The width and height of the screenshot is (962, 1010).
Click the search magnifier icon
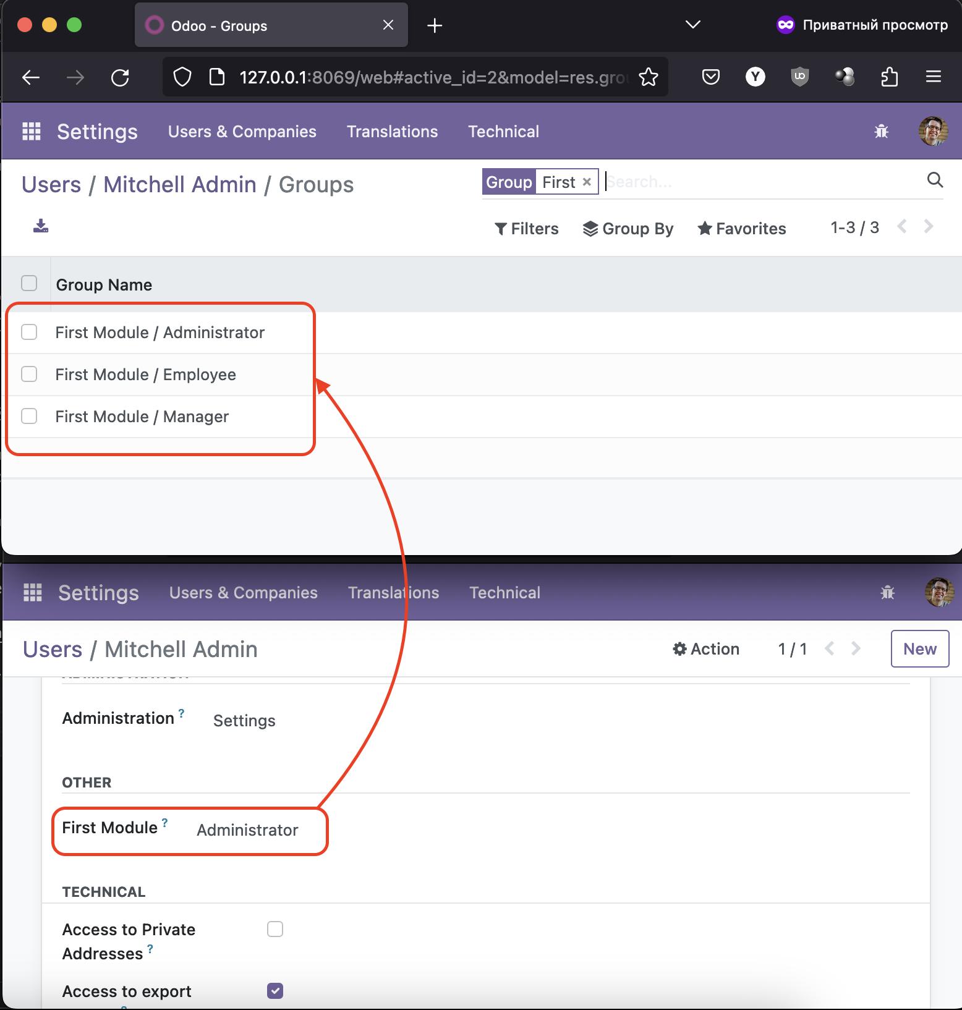point(935,180)
